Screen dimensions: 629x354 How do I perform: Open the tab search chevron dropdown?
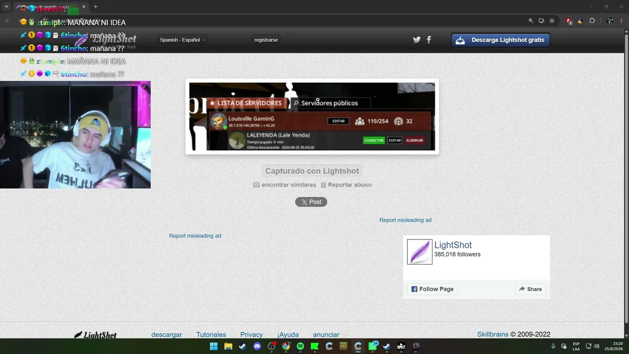point(6,7)
